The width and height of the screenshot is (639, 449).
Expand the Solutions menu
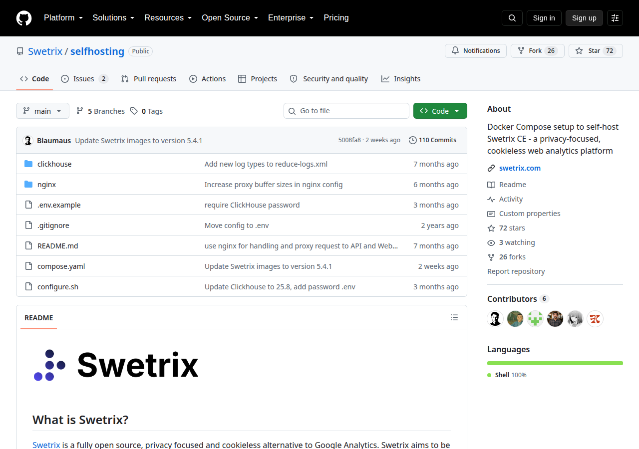113,18
